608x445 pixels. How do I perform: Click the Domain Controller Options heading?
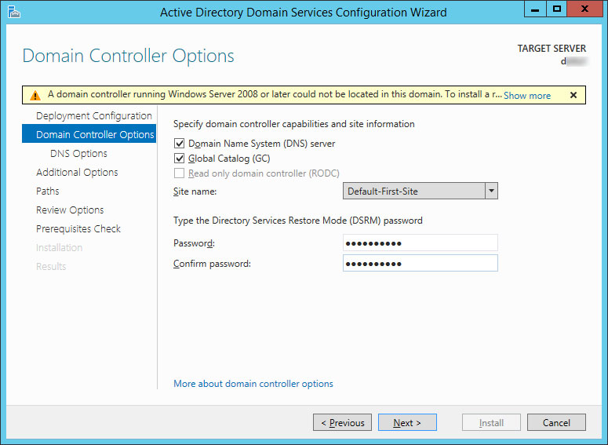pyautogui.click(x=129, y=56)
